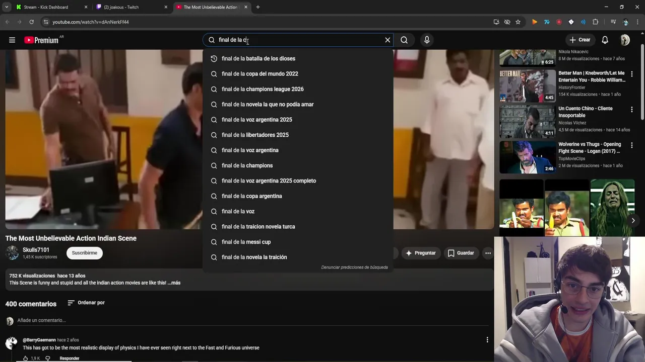
Task: Open the crossed-out eye icon in address bar
Action: (x=507, y=22)
